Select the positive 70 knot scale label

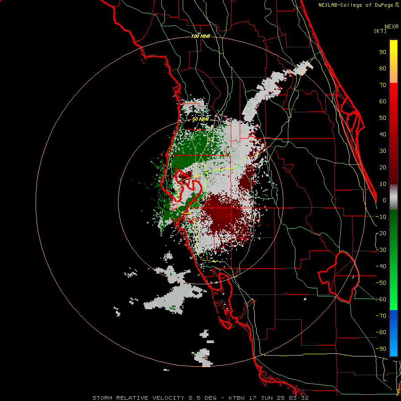pyautogui.click(x=383, y=85)
